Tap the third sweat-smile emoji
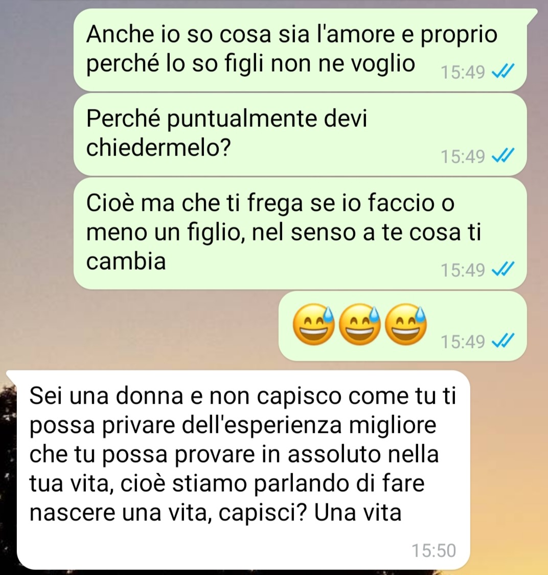 pos(406,324)
